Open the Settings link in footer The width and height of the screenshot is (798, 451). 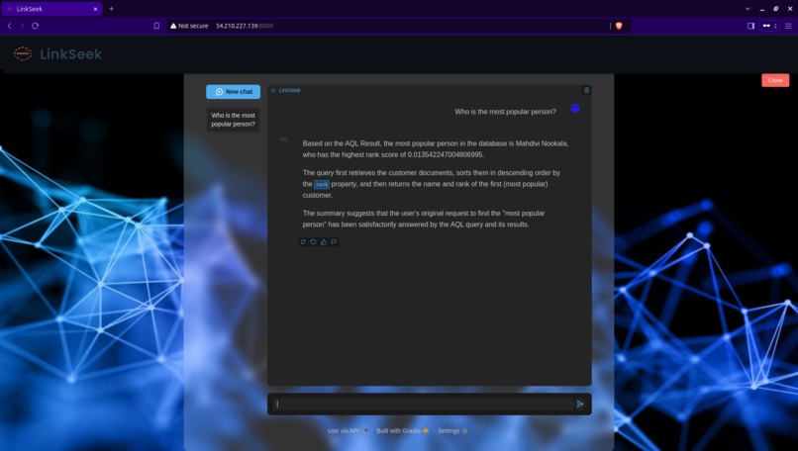452,430
